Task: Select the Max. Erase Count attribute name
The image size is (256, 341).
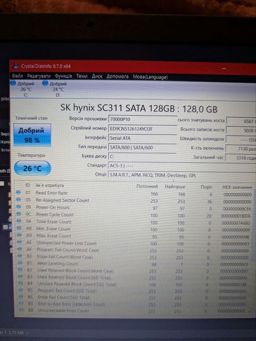Action: tap(54, 235)
